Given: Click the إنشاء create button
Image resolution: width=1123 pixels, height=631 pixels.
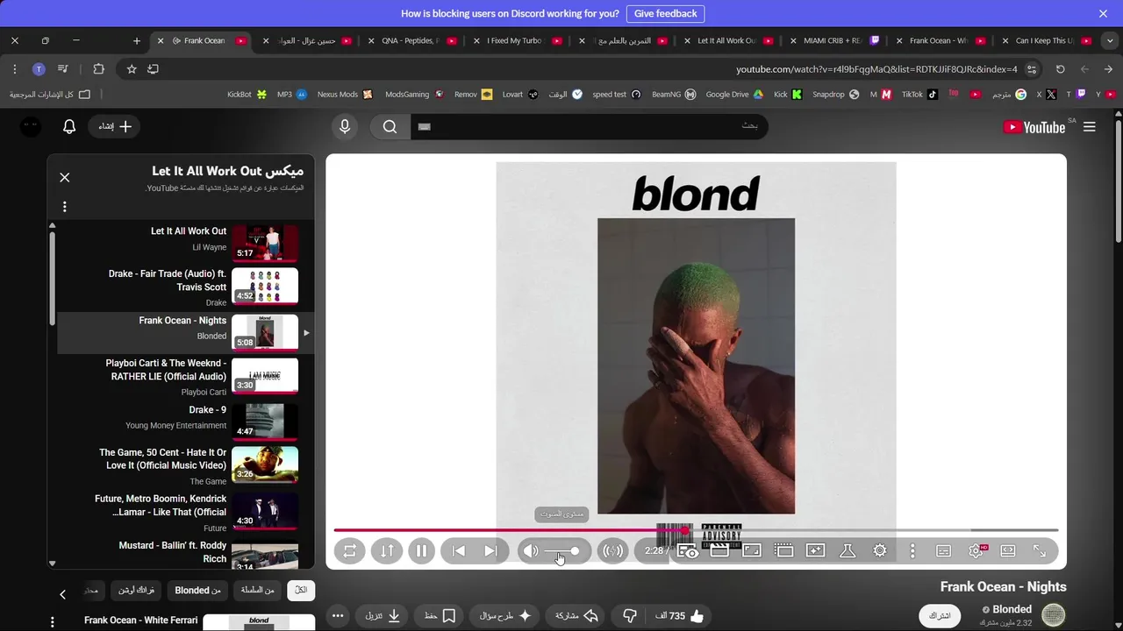Looking at the screenshot, I should point(114,127).
